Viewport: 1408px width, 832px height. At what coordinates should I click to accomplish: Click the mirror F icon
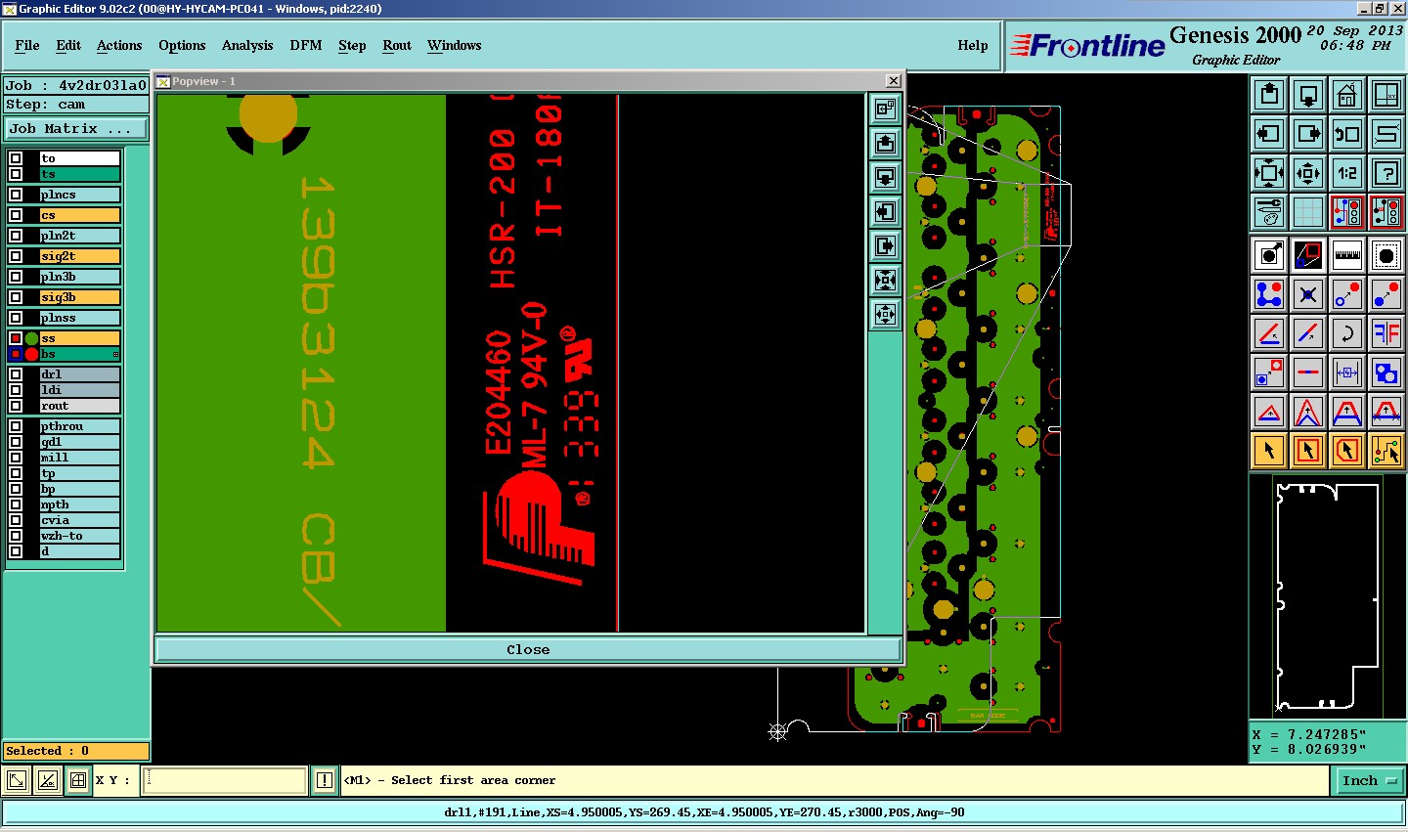[1386, 333]
